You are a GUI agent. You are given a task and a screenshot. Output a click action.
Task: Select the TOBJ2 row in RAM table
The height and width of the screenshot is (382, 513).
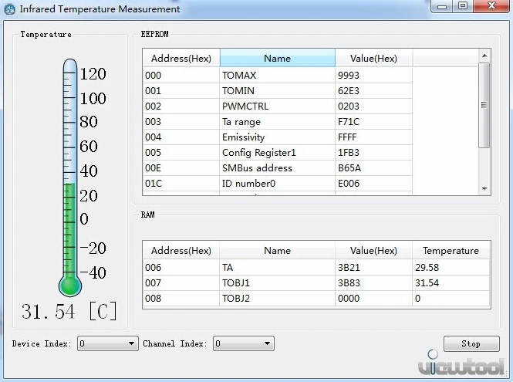point(316,298)
